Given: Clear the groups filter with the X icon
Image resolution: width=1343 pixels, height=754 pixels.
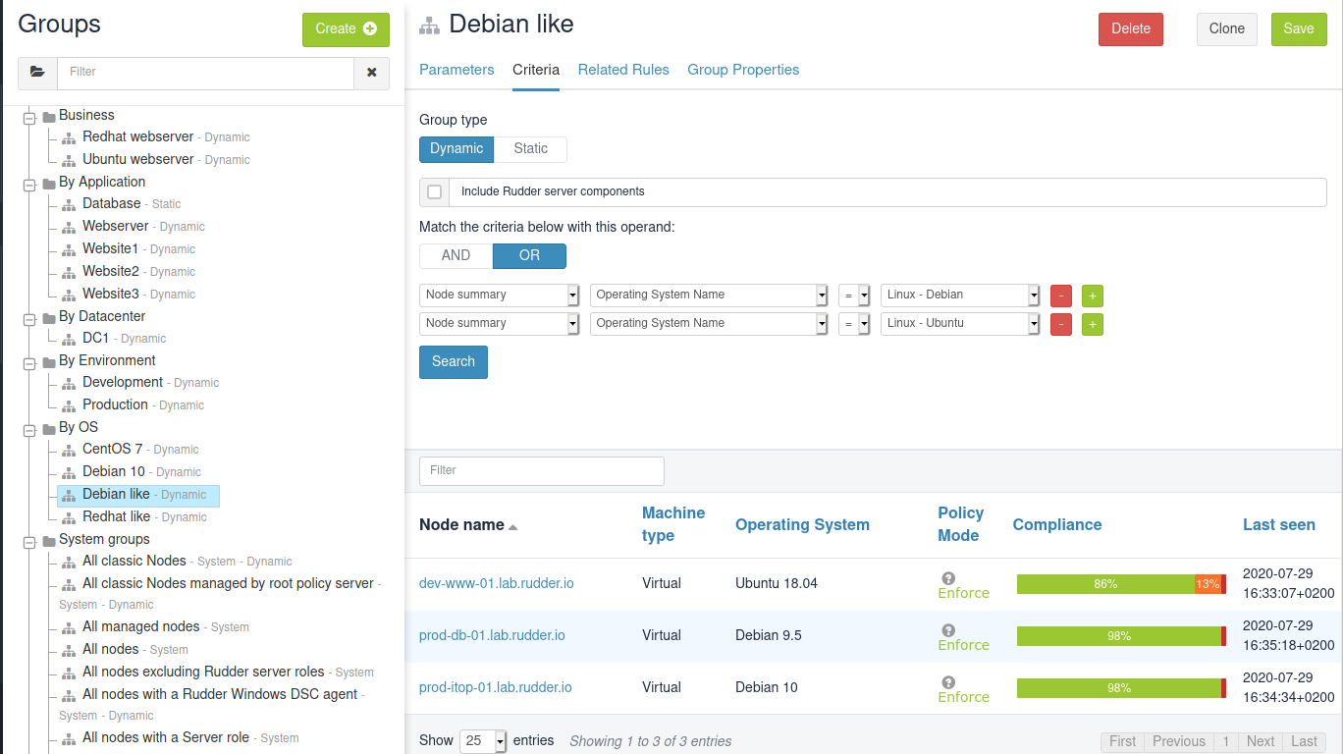Looking at the screenshot, I should tap(372, 73).
